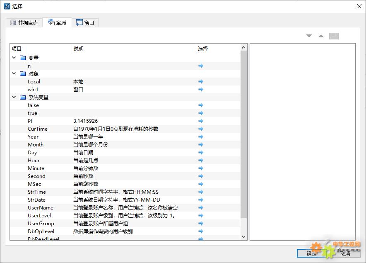
Task: Click the select arrow for Year
Action: 201,137
